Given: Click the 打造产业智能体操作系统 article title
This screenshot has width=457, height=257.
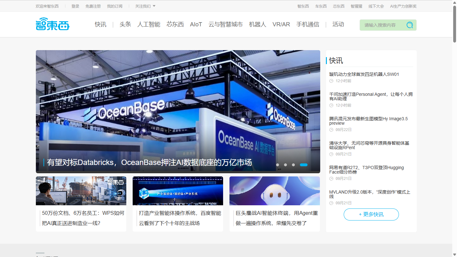Looking at the screenshot, I should (180, 218).
